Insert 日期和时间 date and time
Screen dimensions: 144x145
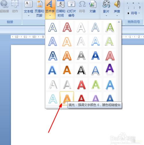click(x=61, y=9)
